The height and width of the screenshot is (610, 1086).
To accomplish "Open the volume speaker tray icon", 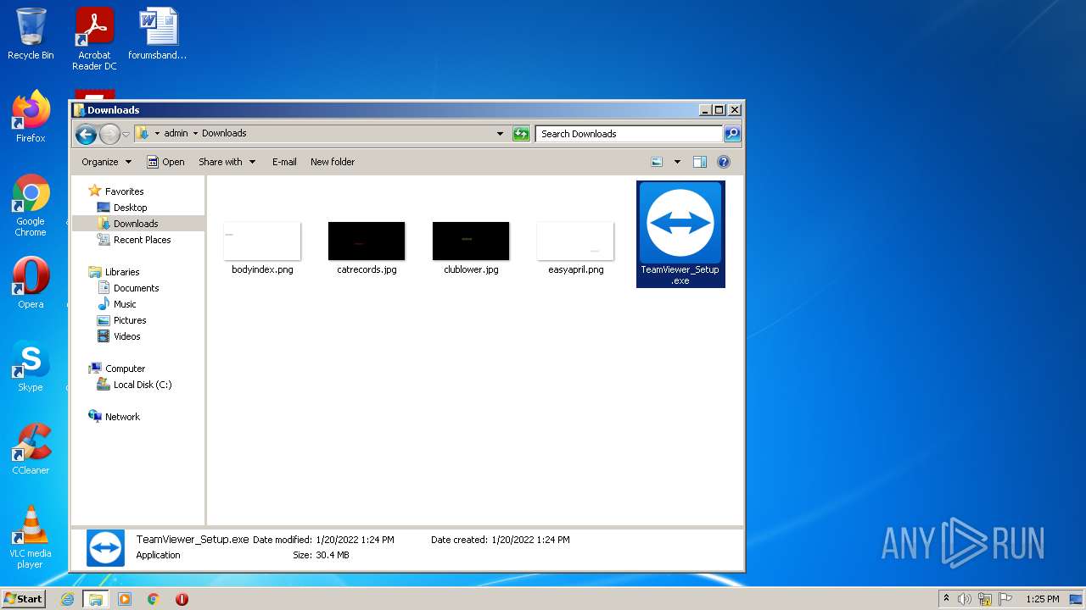I will (965, 599).
